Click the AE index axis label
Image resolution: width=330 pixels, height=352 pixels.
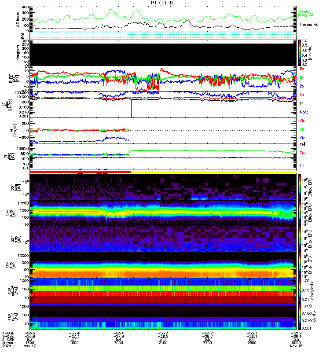[x=18, y=19]
